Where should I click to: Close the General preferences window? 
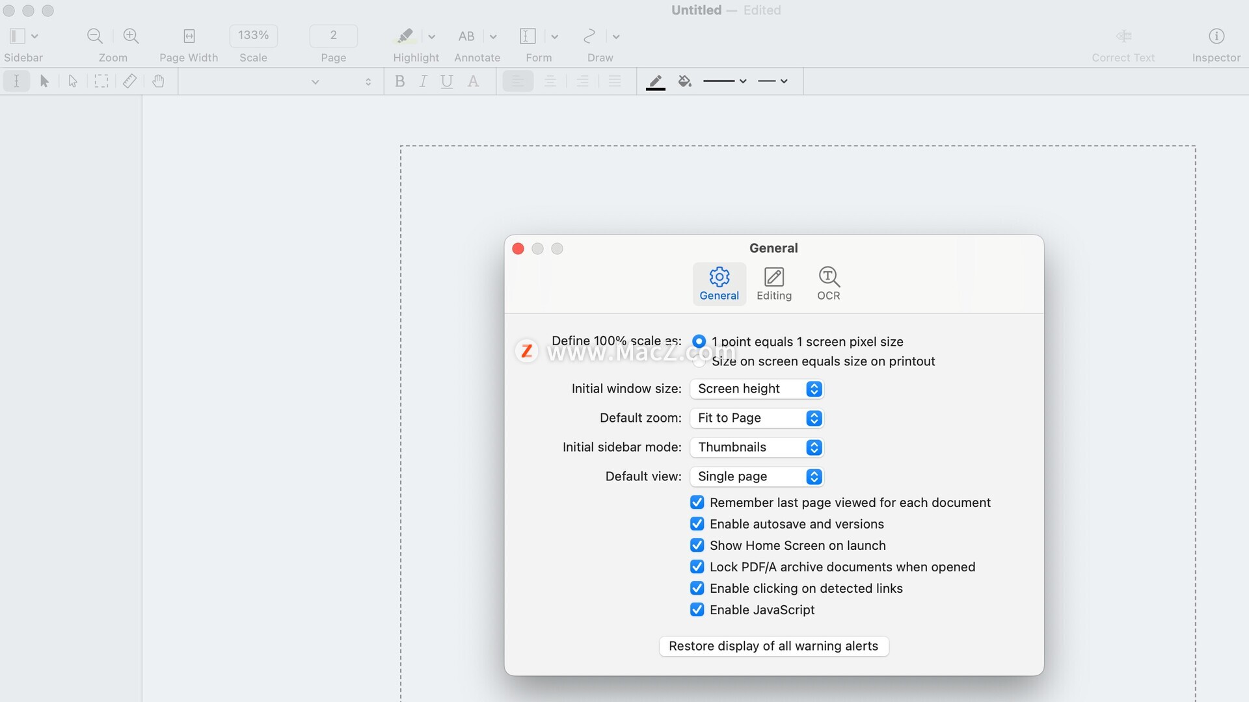pyautogui.click(x=518, y=249)
